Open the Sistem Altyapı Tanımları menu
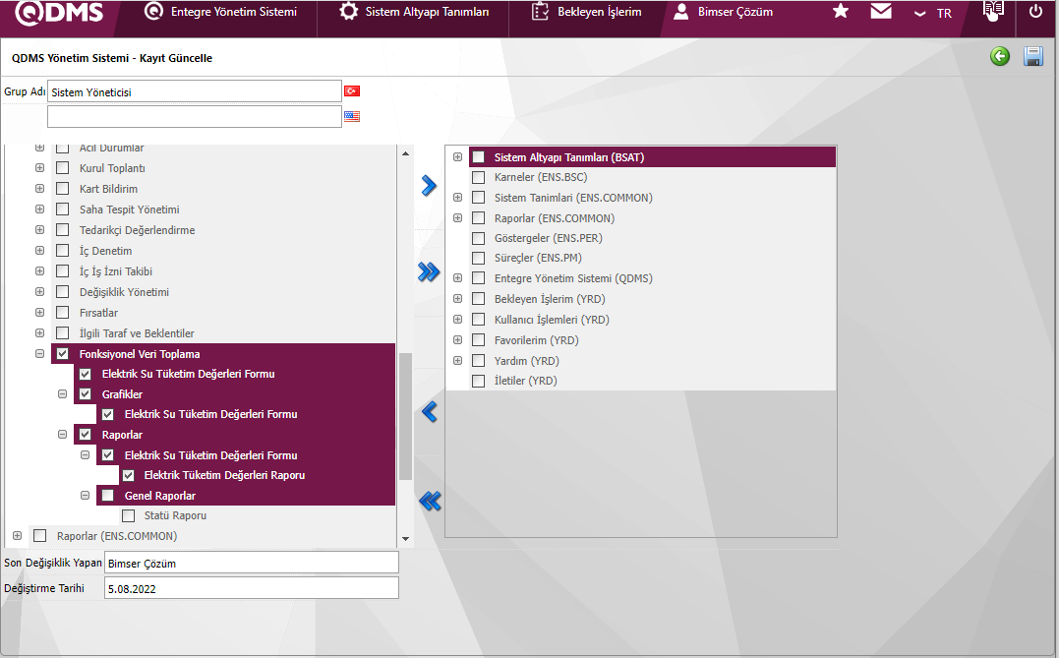The width and height of the screenshot is (1059, 658). [x=414, y=12]
